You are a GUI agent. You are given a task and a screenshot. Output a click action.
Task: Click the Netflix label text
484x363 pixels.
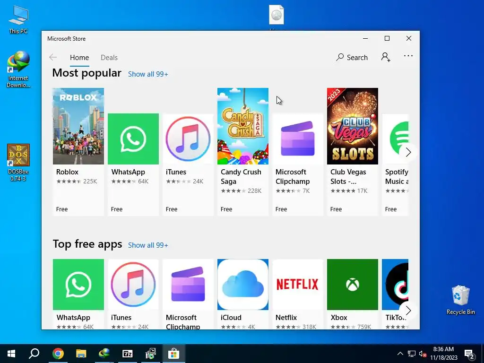coord(286,317)
